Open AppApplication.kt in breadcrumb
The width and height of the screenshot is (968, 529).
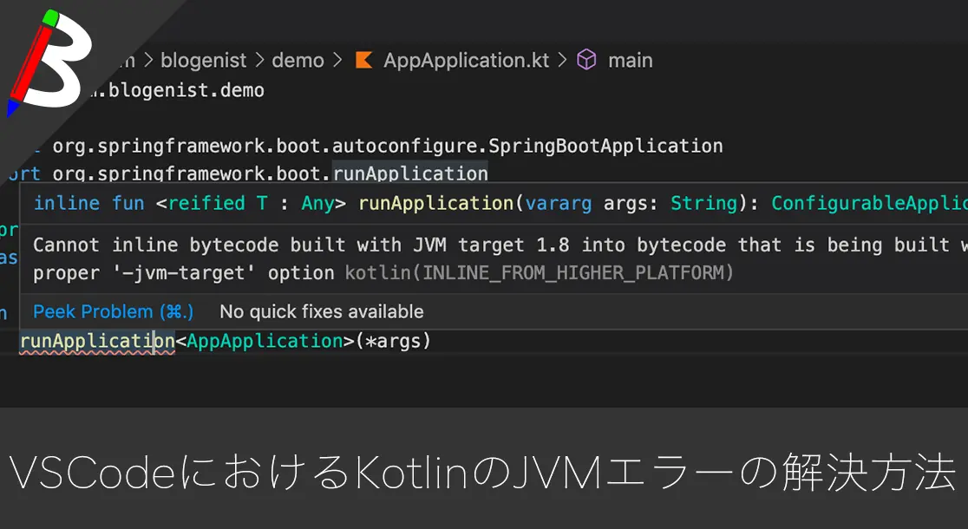point(466,61)
